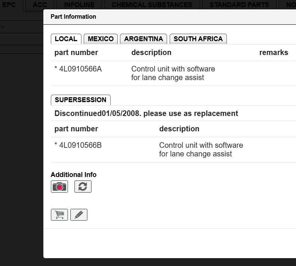Viewport: 296px width, 266px height.
Task: Select the ARGENTINA tab
Action: (144, 39)
